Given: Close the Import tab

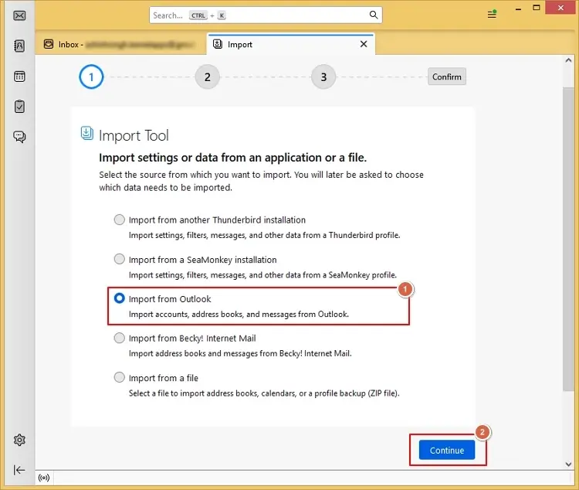Looking at the screenshot, I should (x=364, y=44).
